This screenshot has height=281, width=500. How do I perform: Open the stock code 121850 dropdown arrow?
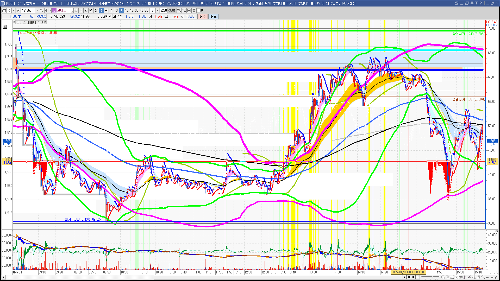pos(37,10)
